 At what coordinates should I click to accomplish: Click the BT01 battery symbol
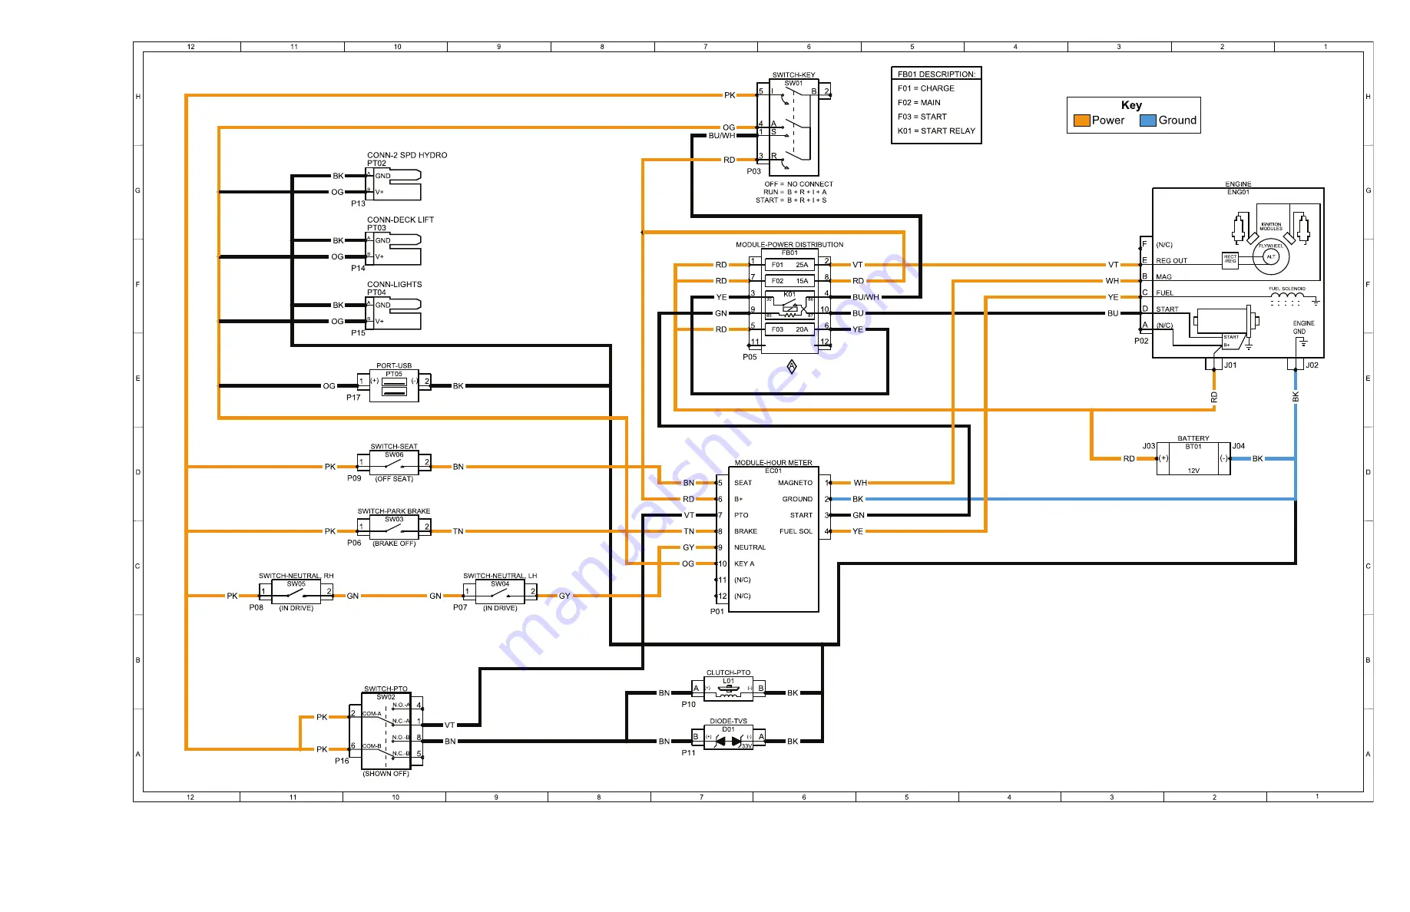(x=1193, y=458)
